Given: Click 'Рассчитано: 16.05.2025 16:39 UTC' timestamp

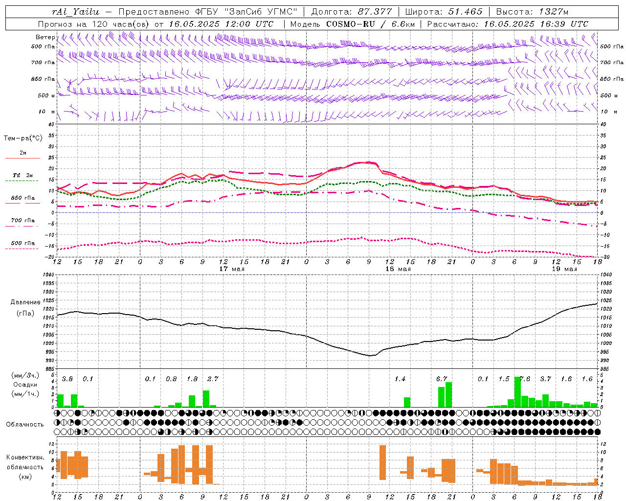Looking at the screenshot, I should click(x=508, y=24).
